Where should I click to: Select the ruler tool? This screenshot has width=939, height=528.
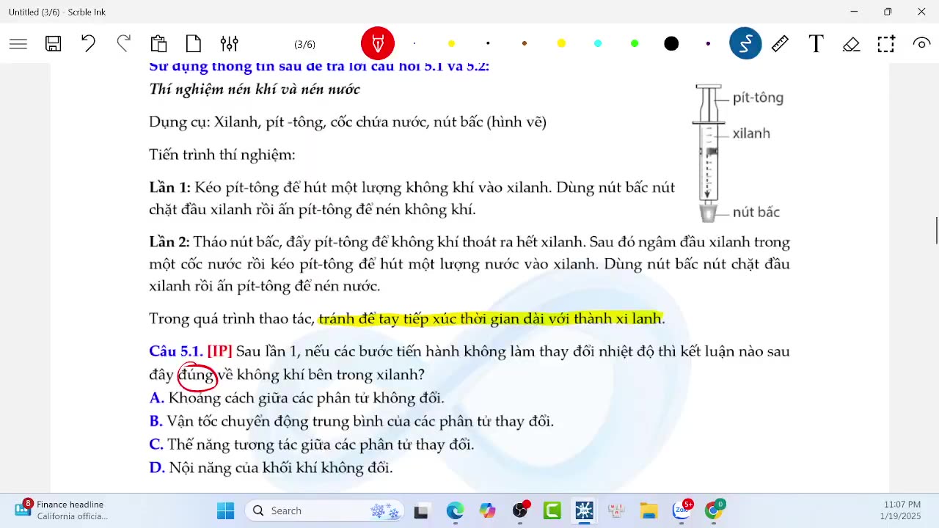click(x=780, y=44)
